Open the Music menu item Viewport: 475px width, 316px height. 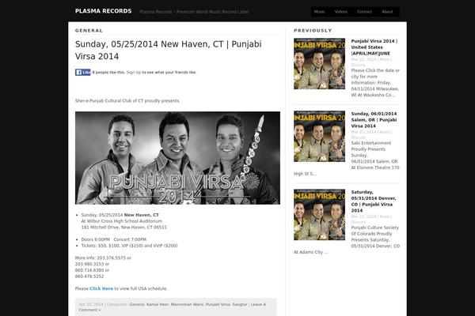[319, 12]
